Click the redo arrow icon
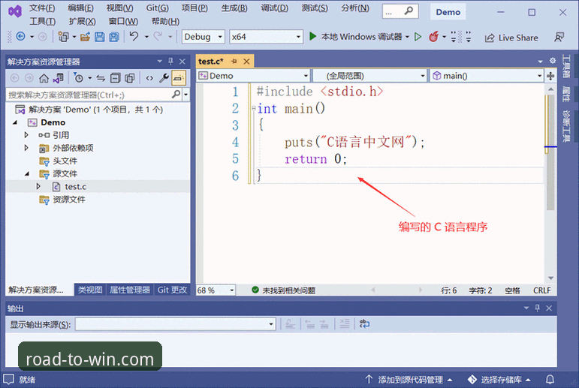 point(158,36)
